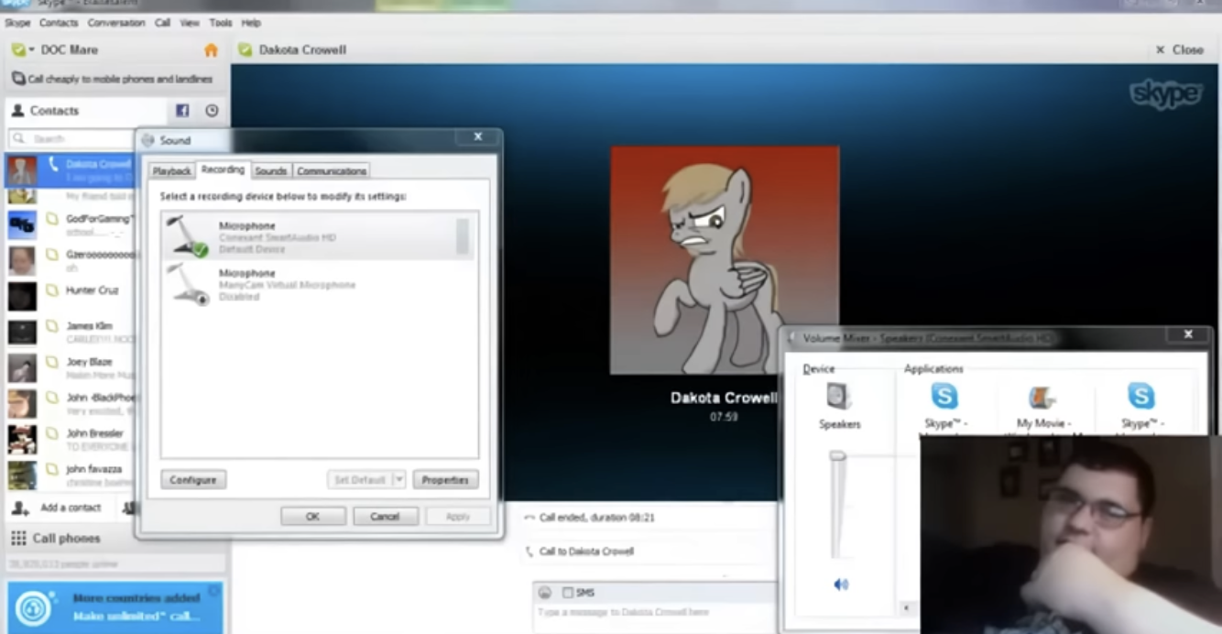This screenshot has width=1222, height=634.
Task: Select the ManyCam Virtual Microphone icon
Action: coord(188,284)
